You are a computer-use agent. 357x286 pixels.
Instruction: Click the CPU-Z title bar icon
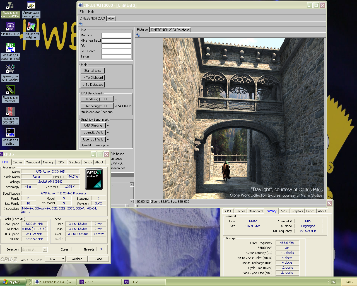[x=1, y=154]
